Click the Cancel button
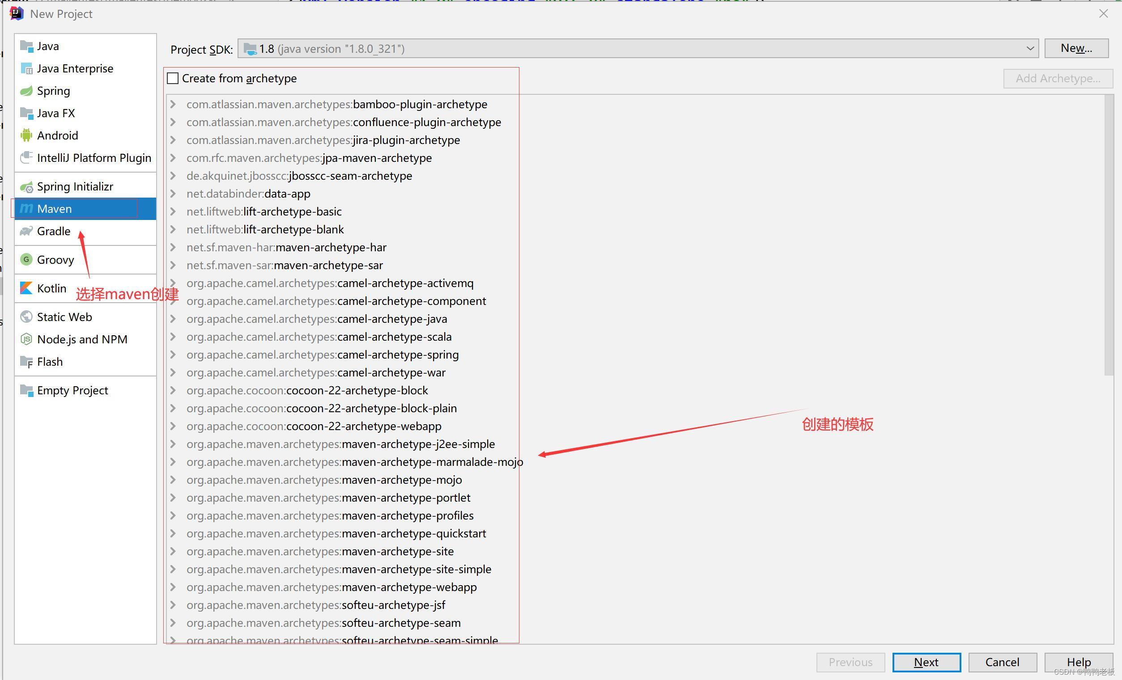Image resolution: width=1122 pixels, height=680 pixels. tap(1002, 662)
